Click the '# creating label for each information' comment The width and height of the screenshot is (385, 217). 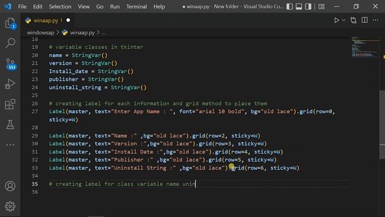[x=158, y=104]
